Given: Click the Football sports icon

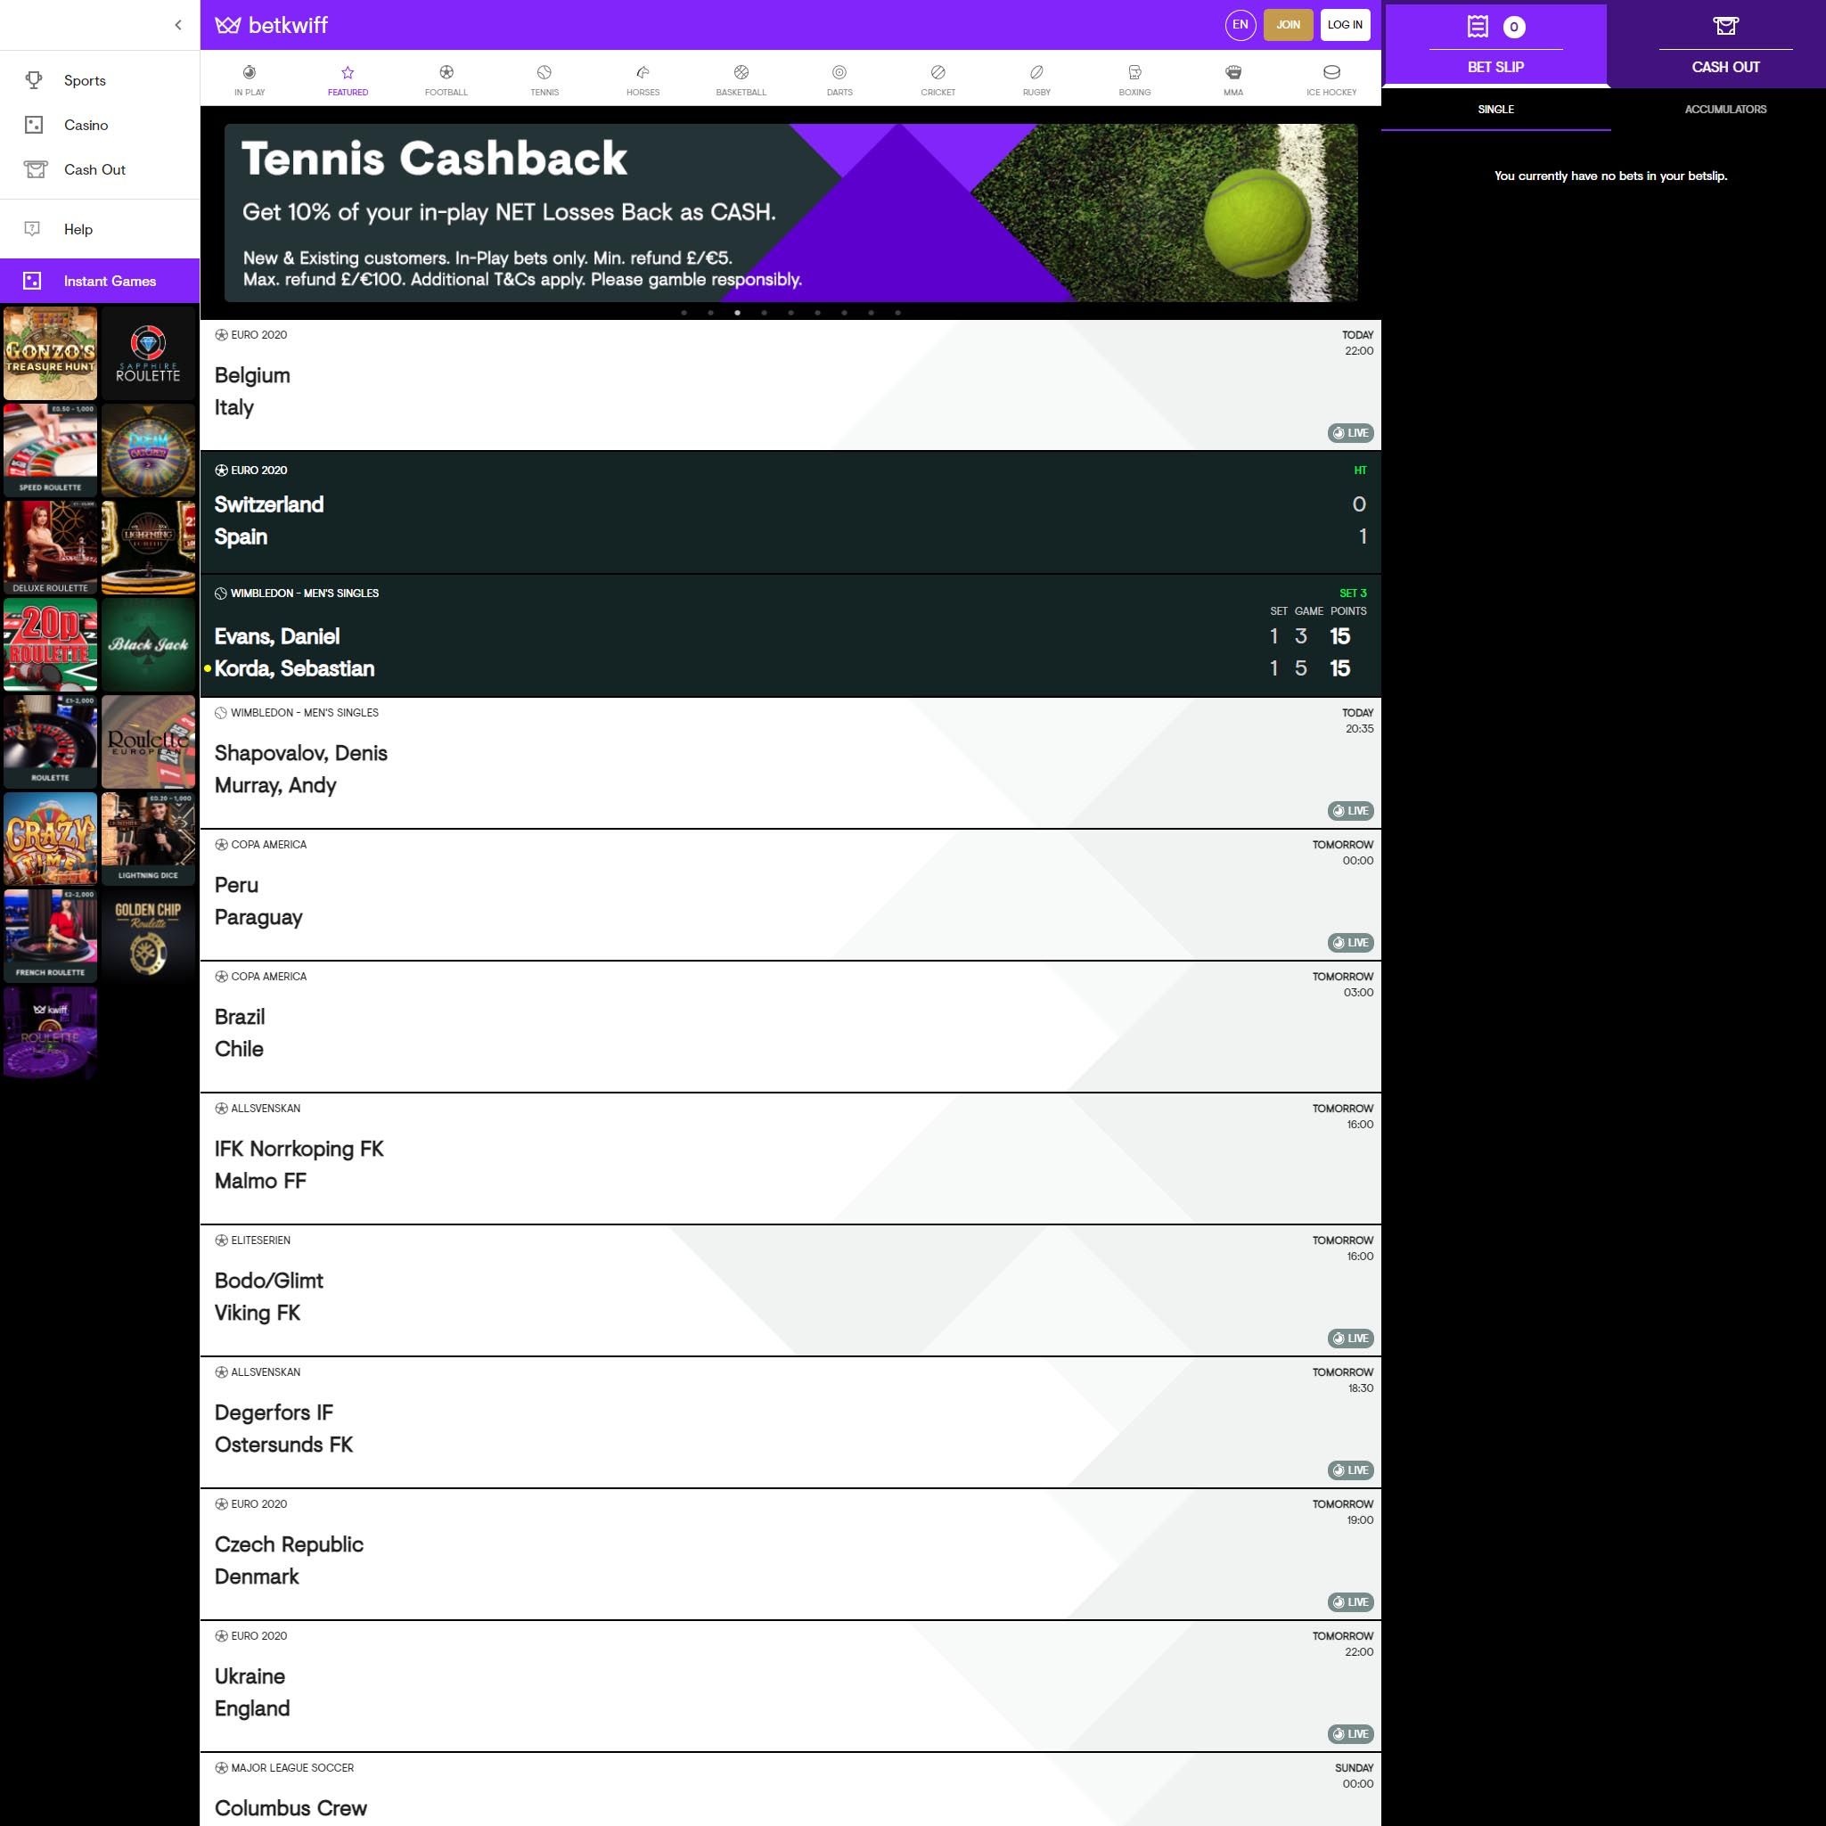Looking at the screenshot, I should (445, 78).
